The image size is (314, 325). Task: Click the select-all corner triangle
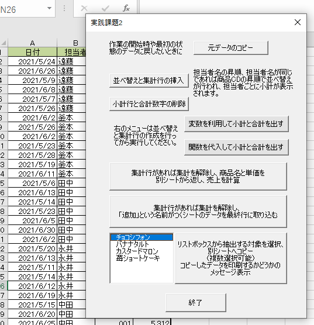[x=4, y=43]
